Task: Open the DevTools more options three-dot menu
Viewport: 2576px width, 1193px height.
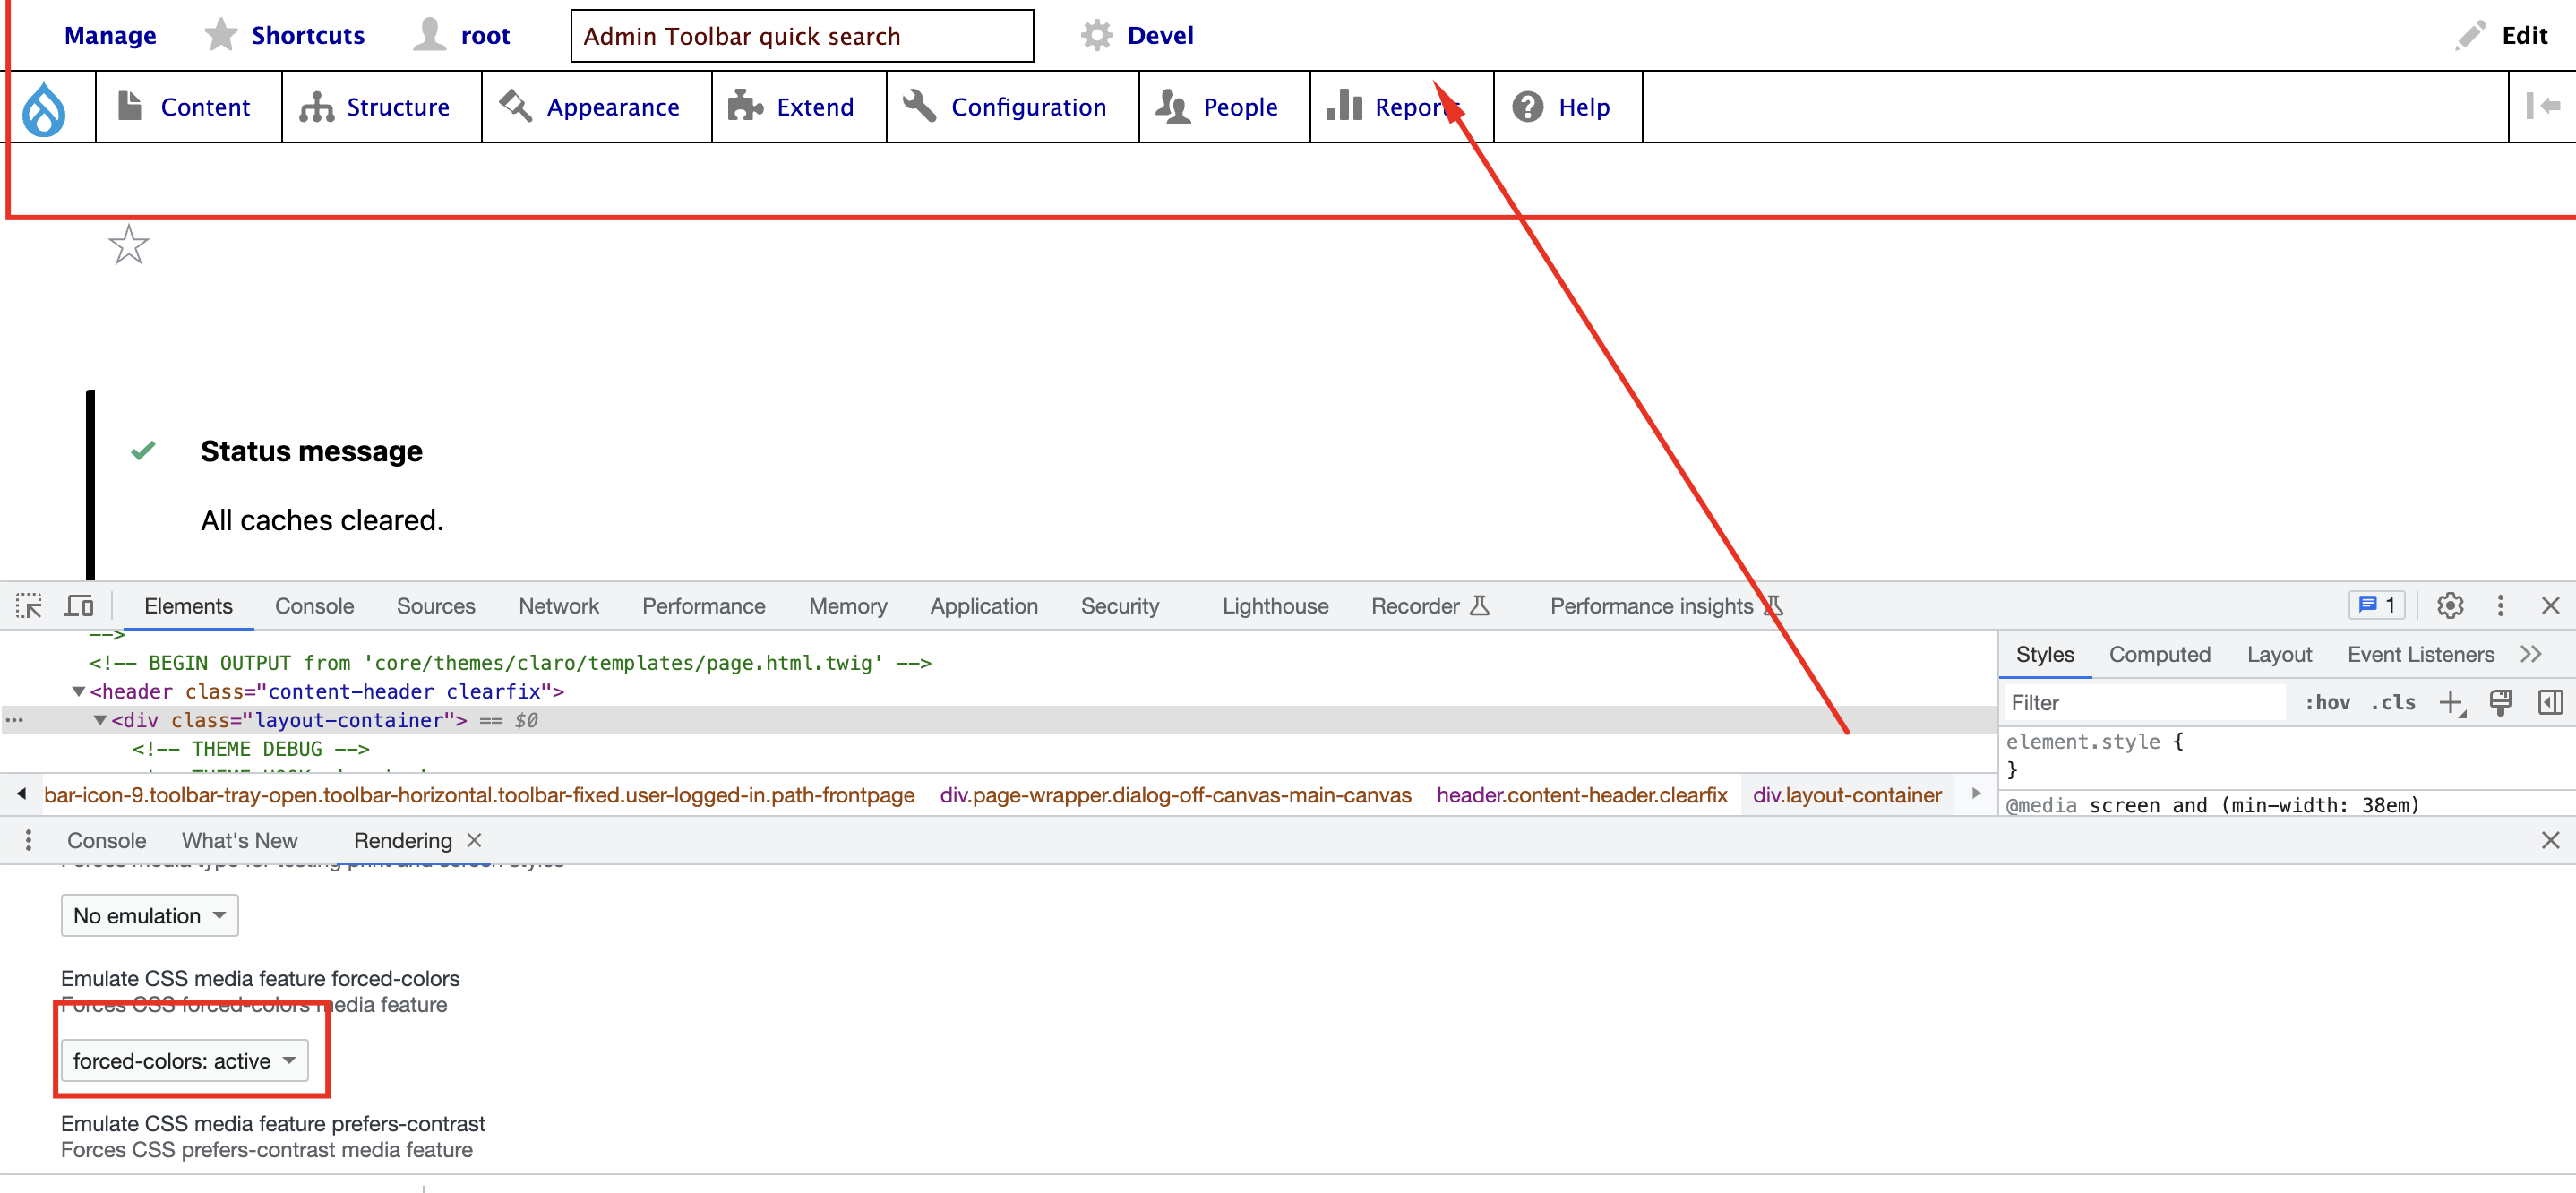Action: click(2500, 605)
